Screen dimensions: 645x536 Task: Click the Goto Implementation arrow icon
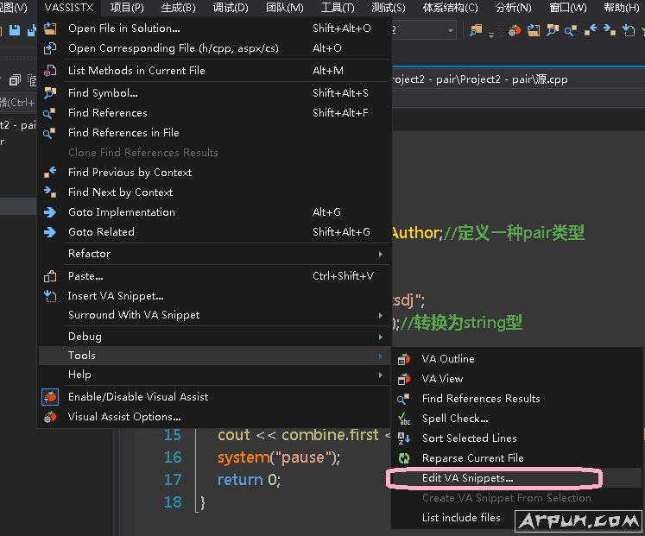coord(50,212)
